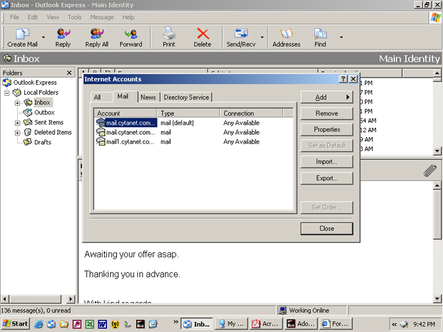Click the Export... button
This screenshot has width=443, height=332.
coord(327,178)
